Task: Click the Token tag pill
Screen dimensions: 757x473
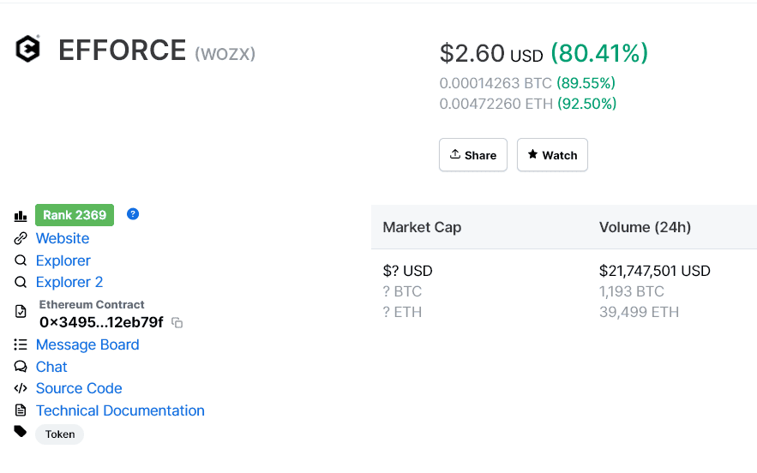Action: (x=59, y=434)
